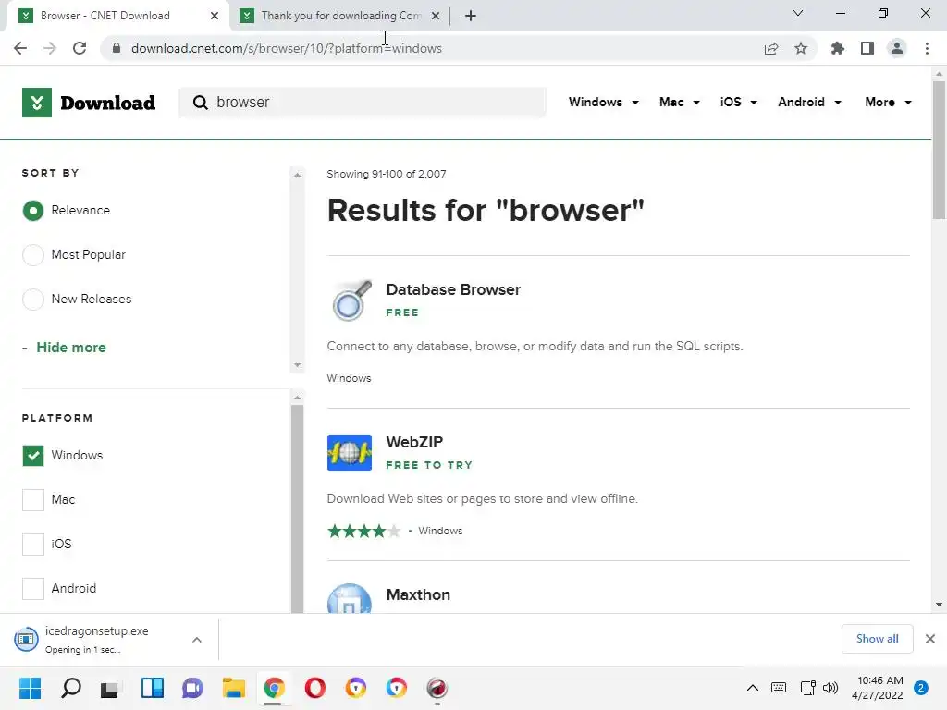The image size is (947, 710).
Task: Share this page icon in address bar
Action: click(x=771, y=48)
